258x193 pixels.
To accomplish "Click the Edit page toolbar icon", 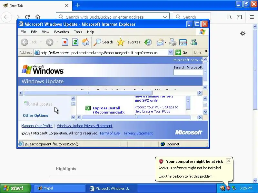I will coord(183,42).
